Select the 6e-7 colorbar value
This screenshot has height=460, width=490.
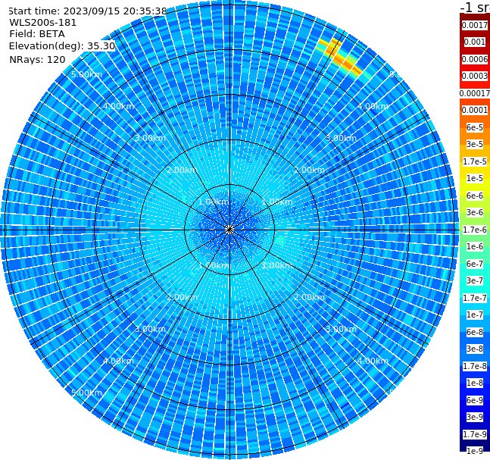(x=475, y=264)
